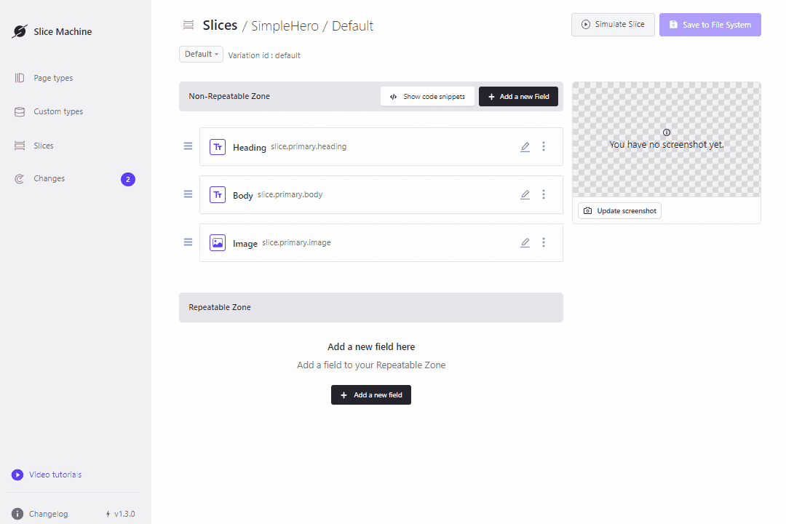This screenshot has height=524, width=786.
Task: Navigate to Slices via the breadcrumb
Action: (x=220, y=25)
